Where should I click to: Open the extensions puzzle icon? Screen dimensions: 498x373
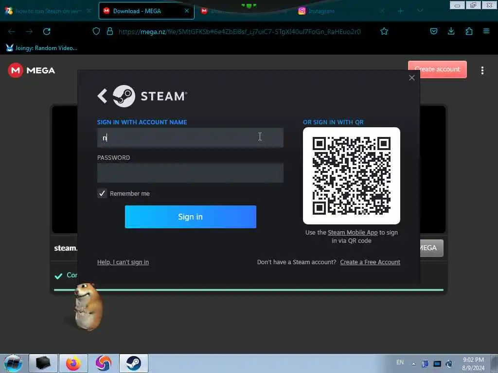pos(469,31)
